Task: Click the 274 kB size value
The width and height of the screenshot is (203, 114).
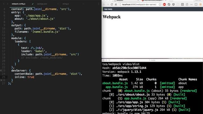Action: point(138,87)
